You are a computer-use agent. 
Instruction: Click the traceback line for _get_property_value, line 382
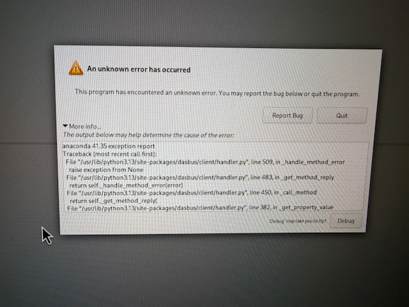coord(200,207)
